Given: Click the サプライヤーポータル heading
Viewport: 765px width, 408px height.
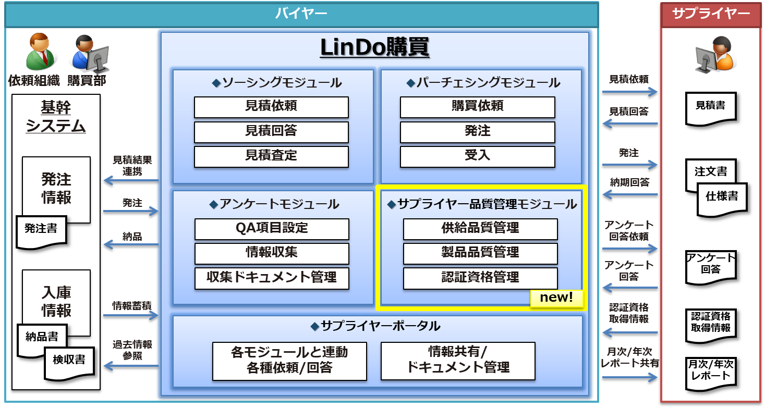Looking at the screenshot, I should tap(375, 326).
